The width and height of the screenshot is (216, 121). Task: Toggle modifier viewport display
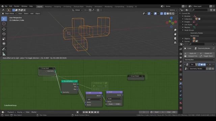click(x=202, y=65)
